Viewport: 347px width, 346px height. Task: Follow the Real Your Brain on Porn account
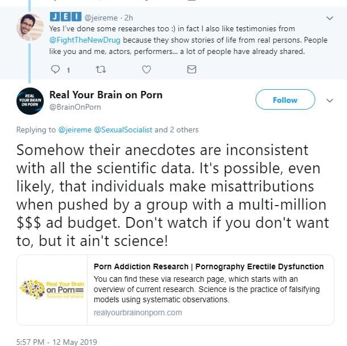tap(285, 100)
